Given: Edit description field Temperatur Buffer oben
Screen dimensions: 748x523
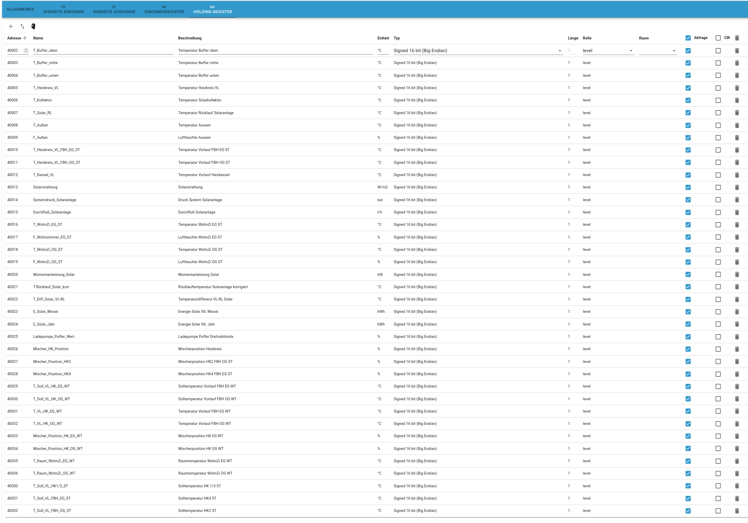Looking at the screenshot, I should point(275,51).
